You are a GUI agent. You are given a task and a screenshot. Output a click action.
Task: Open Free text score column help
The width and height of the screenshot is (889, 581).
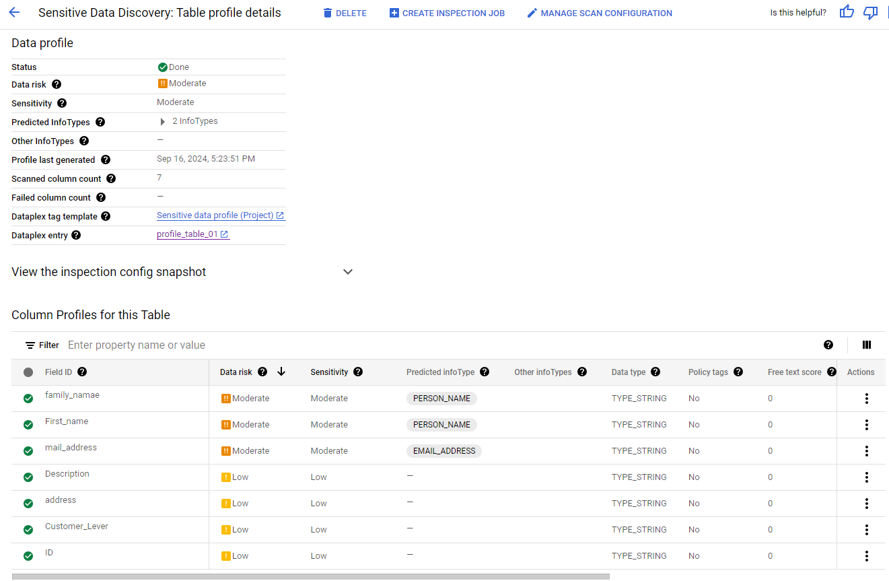[832, 372]
